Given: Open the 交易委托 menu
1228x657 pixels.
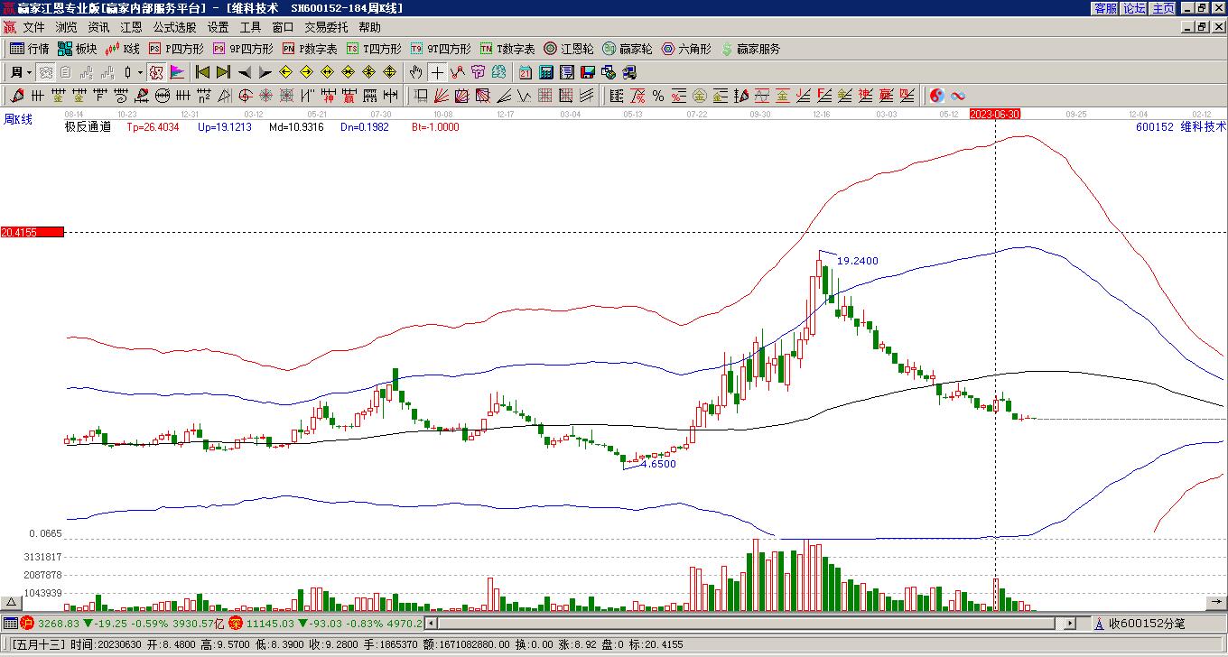Looking at the screenshot, I should pos(326,27).
